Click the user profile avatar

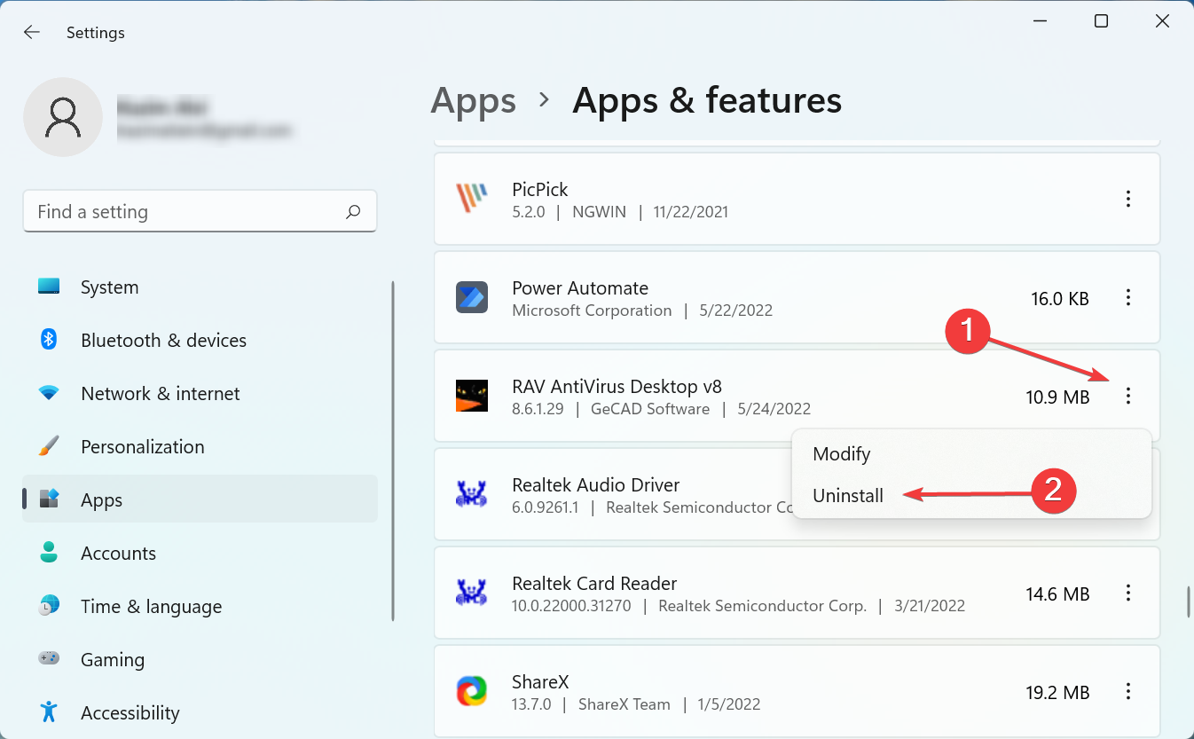[x=63, y=116]
